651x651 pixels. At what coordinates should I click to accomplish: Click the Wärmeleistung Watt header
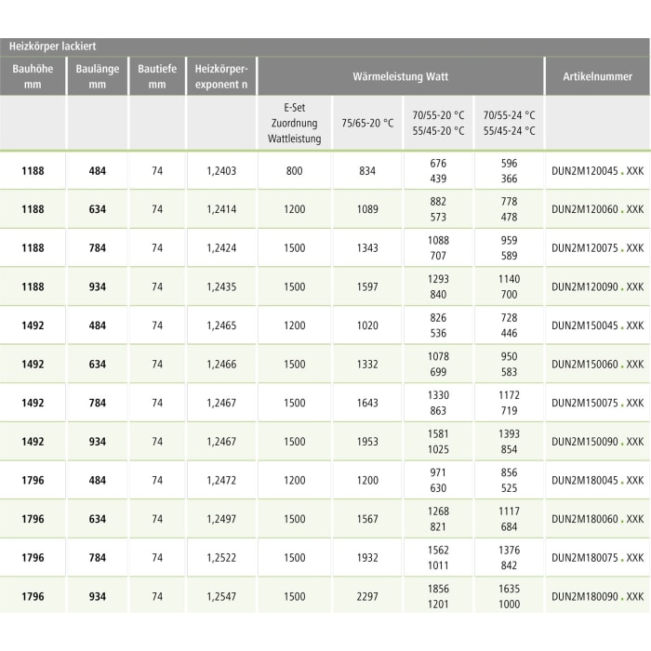[x=401, y=76]
